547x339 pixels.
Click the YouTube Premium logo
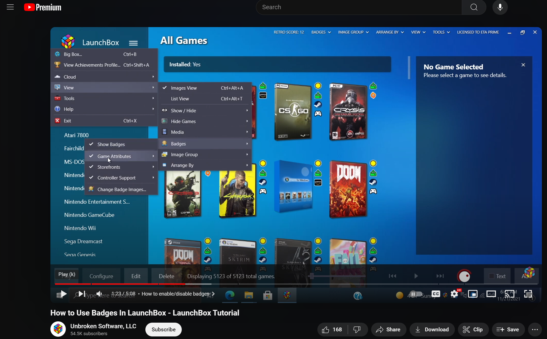(42, 7)
